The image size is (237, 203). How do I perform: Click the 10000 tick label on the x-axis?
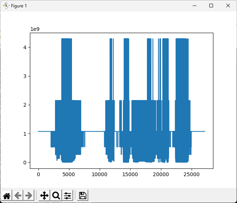tap(99, 174)
